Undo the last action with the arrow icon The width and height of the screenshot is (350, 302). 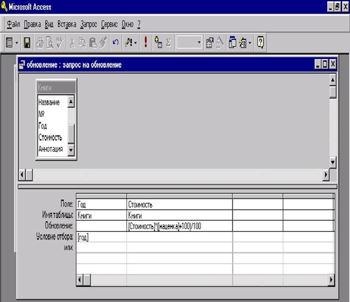tap(115, 42)
